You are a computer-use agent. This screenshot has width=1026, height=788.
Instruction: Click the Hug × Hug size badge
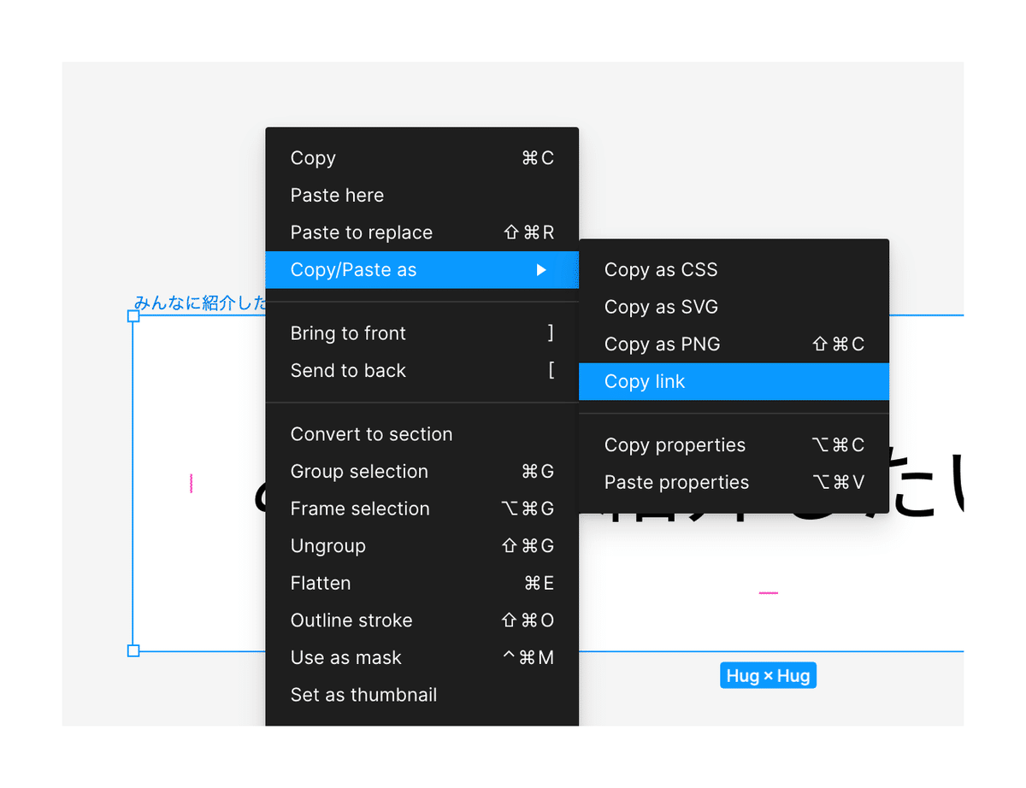pos(768,676)
